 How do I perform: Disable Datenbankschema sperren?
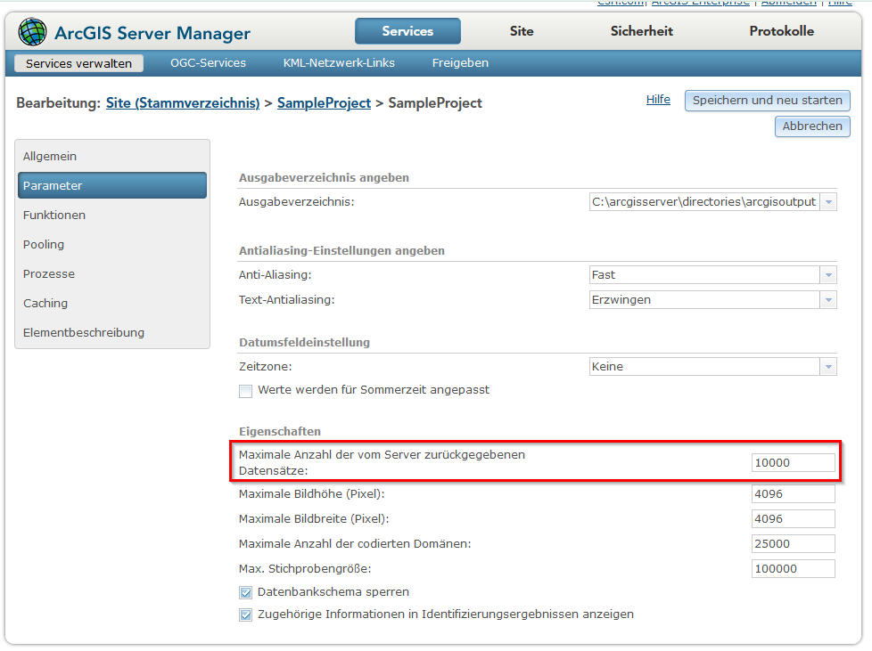245,591
